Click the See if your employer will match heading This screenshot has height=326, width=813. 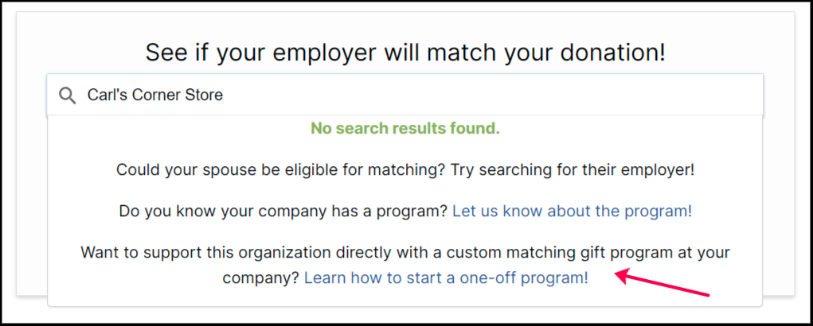point(405,52)
